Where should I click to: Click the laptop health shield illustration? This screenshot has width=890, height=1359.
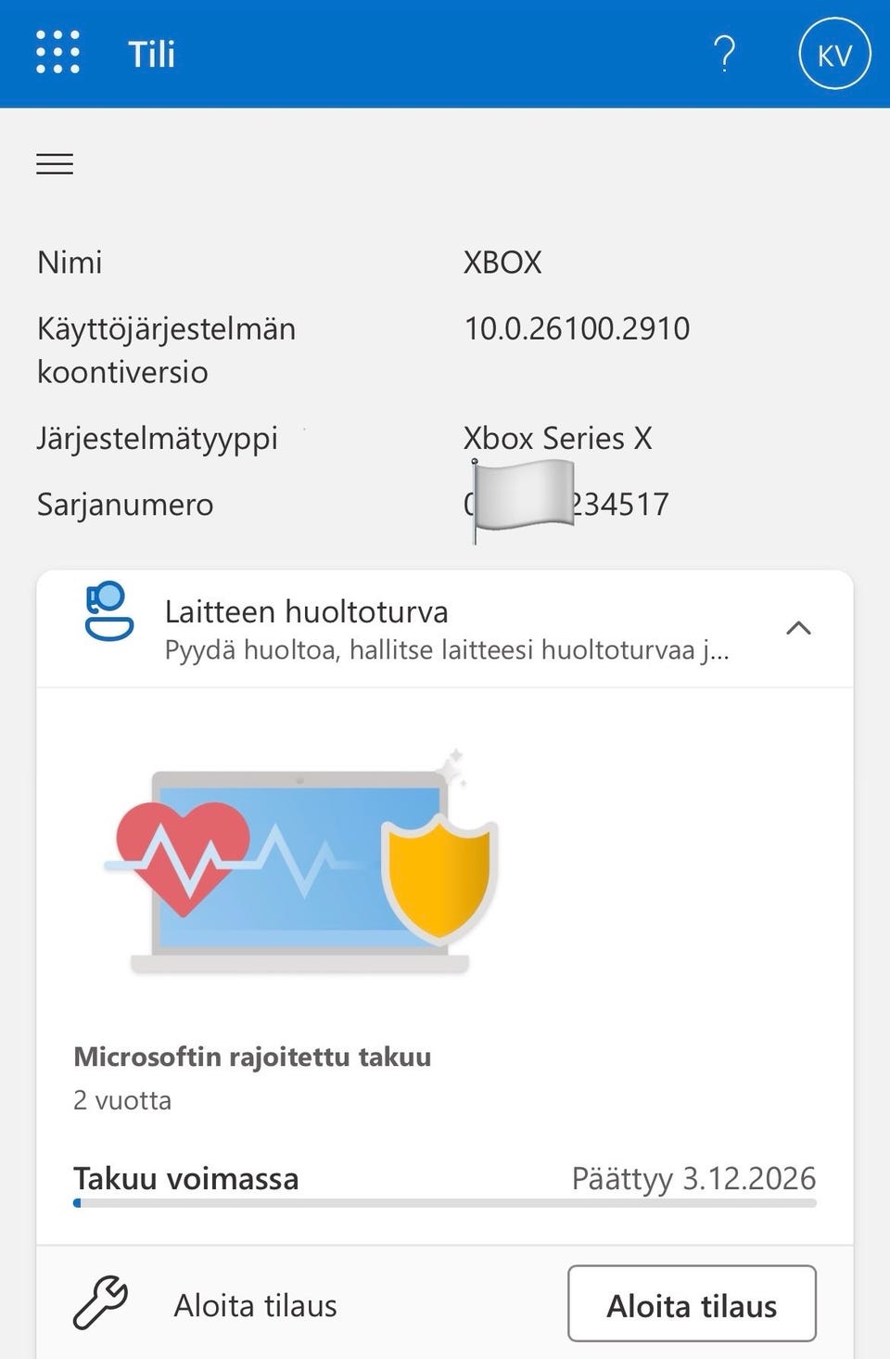[x=301, y=863]
